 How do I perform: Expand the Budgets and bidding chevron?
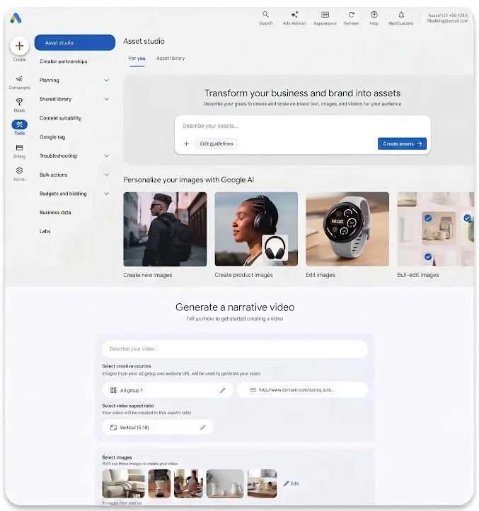pyautogui.click(x=106, y=194)
